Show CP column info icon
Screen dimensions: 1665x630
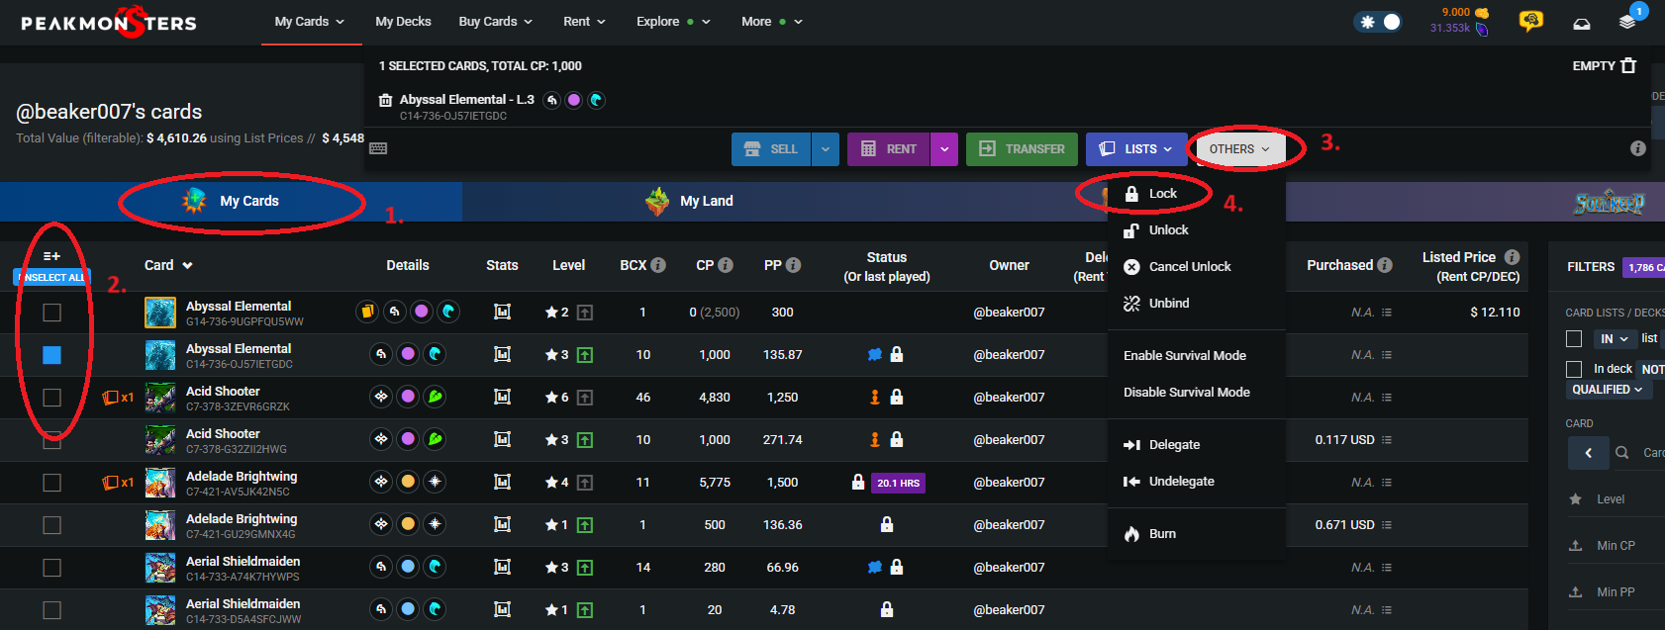click(x=726, y=265)
